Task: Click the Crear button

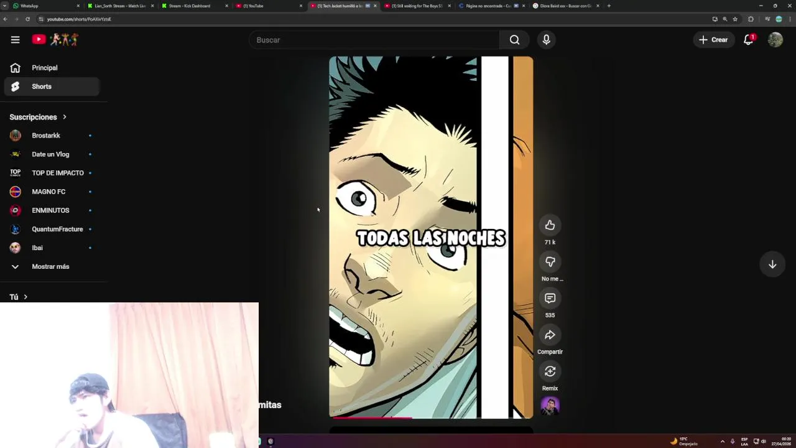Action: (x=713, y=40)
